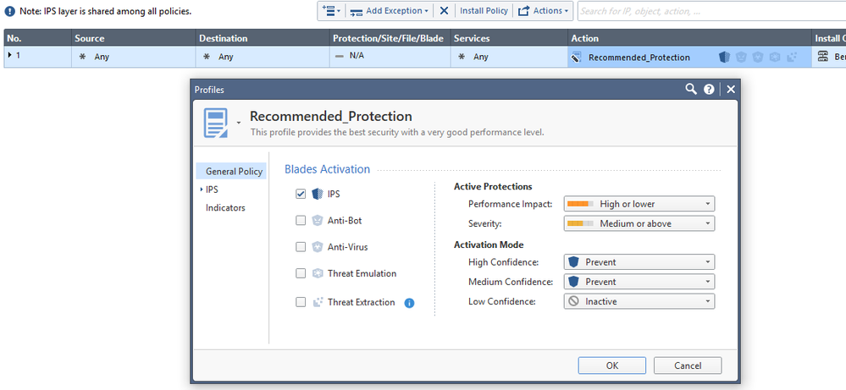Image resolution: width=846 pixels, height=390 pixels.
Task: Open the Severity dropdown
Action: tap(639, 224)
